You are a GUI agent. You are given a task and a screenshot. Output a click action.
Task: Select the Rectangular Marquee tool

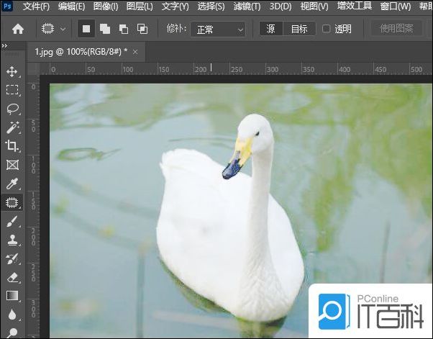pos(12,90)
